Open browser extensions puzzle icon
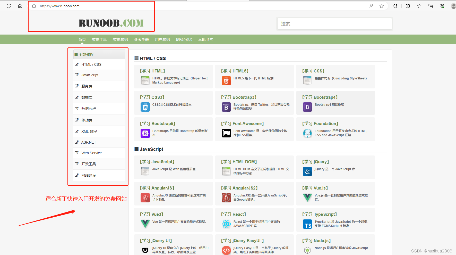Screen dimensions: 456x255 [395, 6]
